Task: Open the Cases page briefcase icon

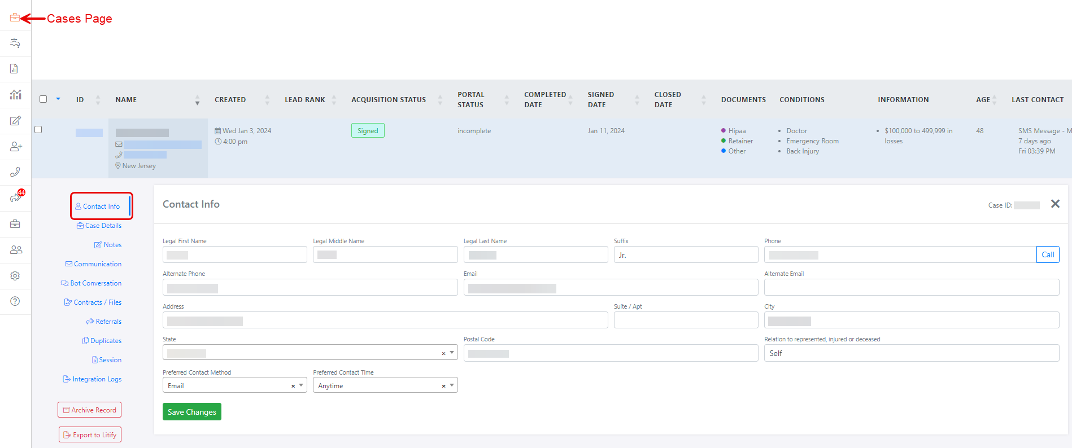Action: tap(15, 18)
